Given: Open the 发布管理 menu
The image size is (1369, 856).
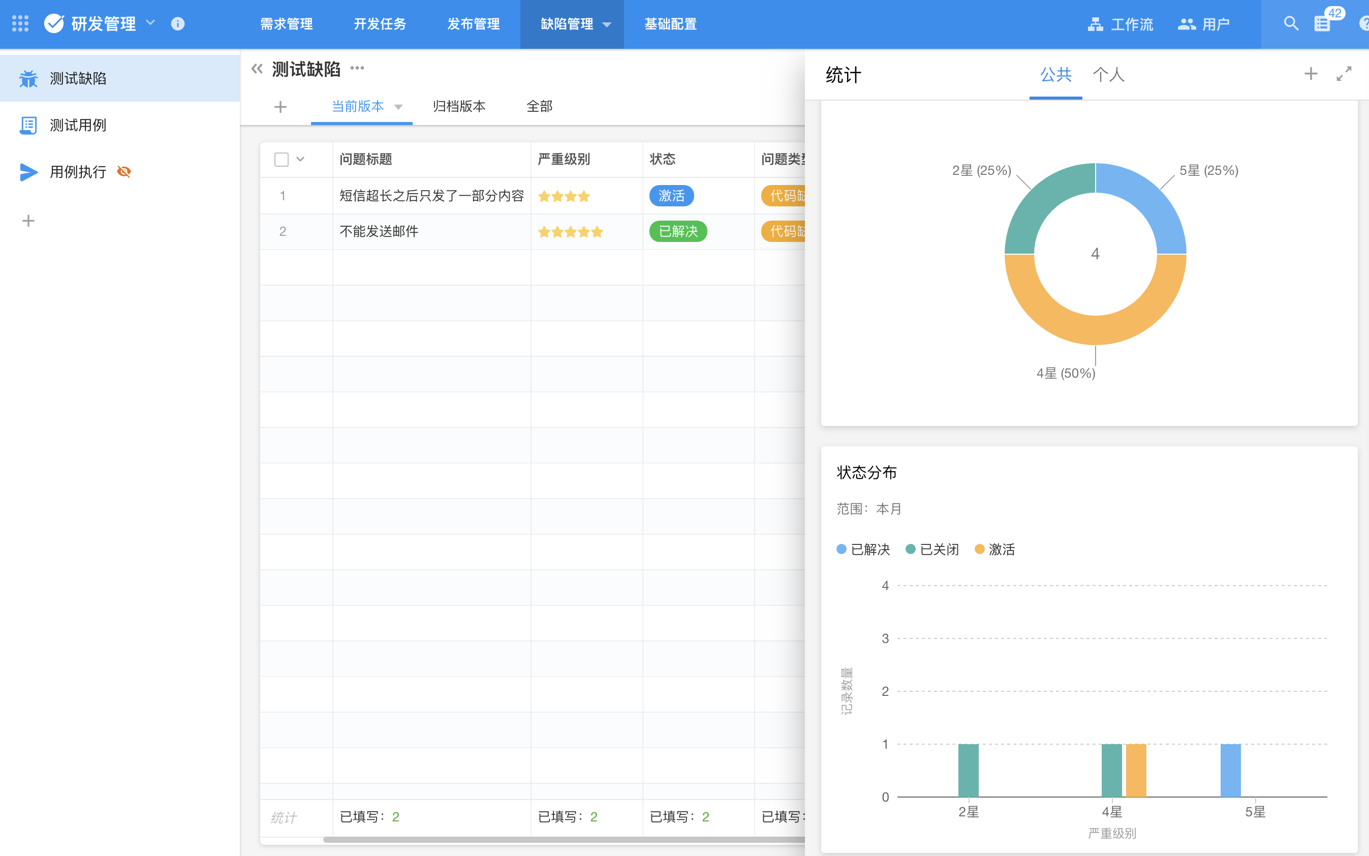Looking at the screenshot, I should [x=473, y=24].
